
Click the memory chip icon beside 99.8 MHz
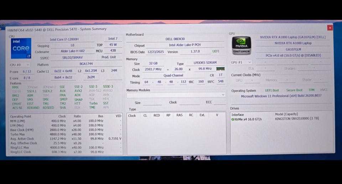click(220, 69)
